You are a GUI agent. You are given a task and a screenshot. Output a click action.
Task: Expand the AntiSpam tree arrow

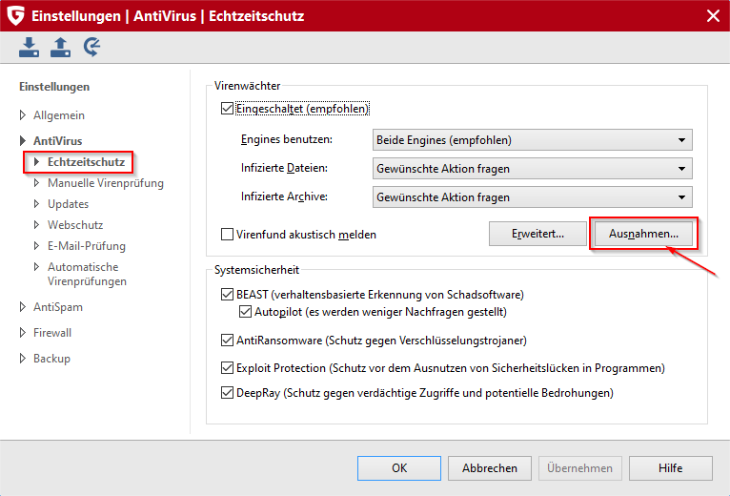tap(22, 307)
